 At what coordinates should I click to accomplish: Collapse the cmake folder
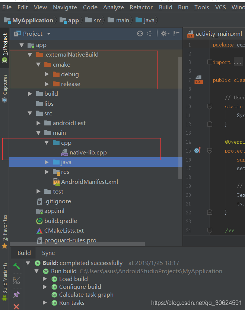[x=38, y=65]
